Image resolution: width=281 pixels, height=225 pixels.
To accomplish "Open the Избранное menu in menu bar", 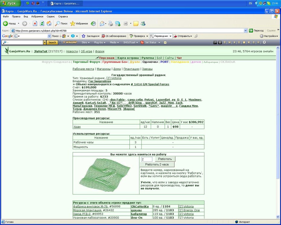I will [37, 17].
